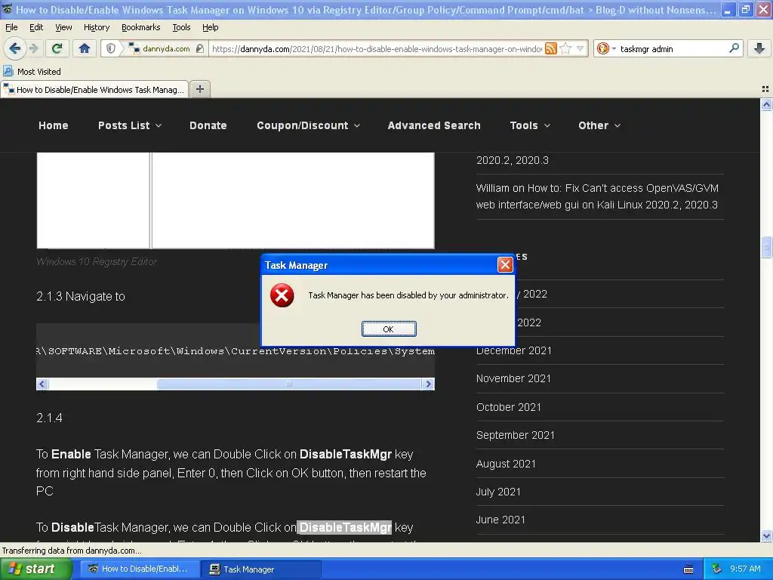Click the code block scroll-left arrow
Viewport: 773px width, 580px height.
tap(42, 384)
